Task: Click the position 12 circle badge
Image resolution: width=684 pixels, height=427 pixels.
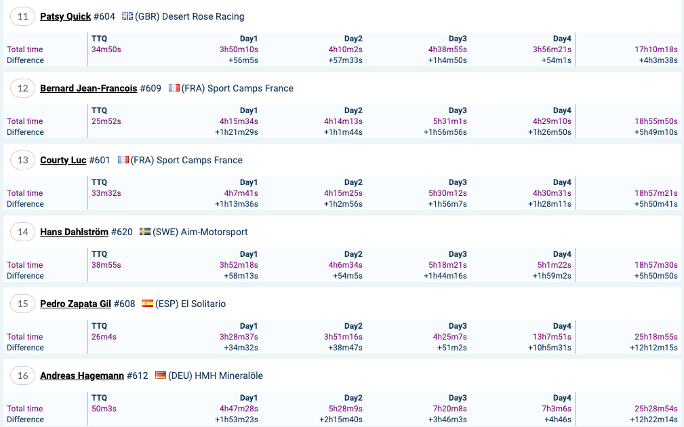Action: [22, 88]
